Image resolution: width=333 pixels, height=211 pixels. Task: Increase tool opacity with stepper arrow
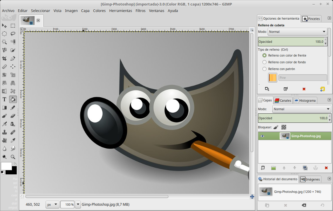tap(326, 40)
